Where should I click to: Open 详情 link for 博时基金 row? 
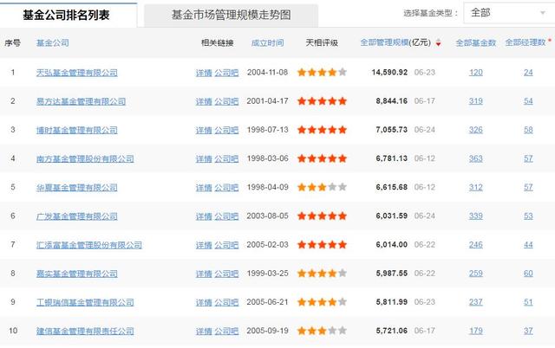[x=204, y=130]
